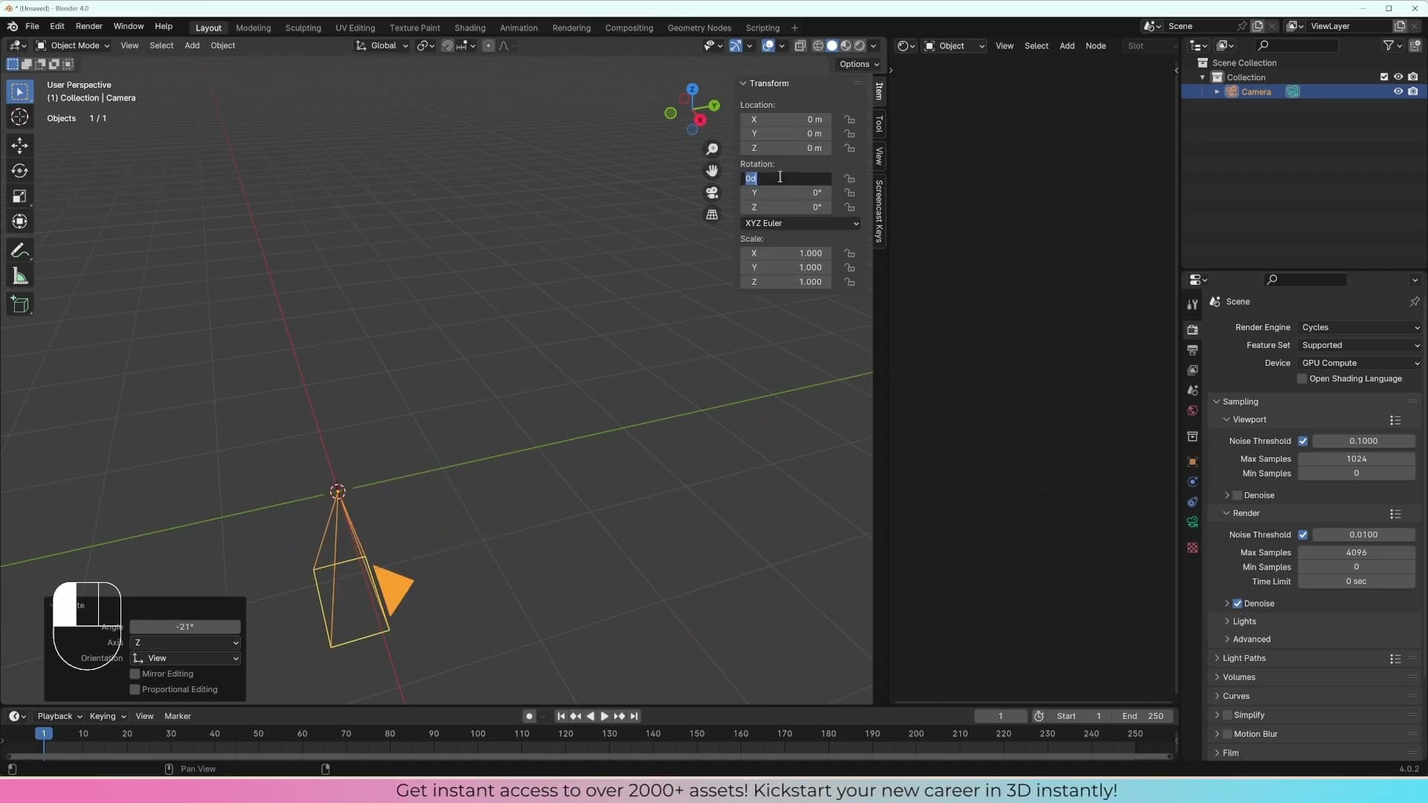Lock Rotation Z transform
This screenshot has width=1428, height=803.
[849, 207]
